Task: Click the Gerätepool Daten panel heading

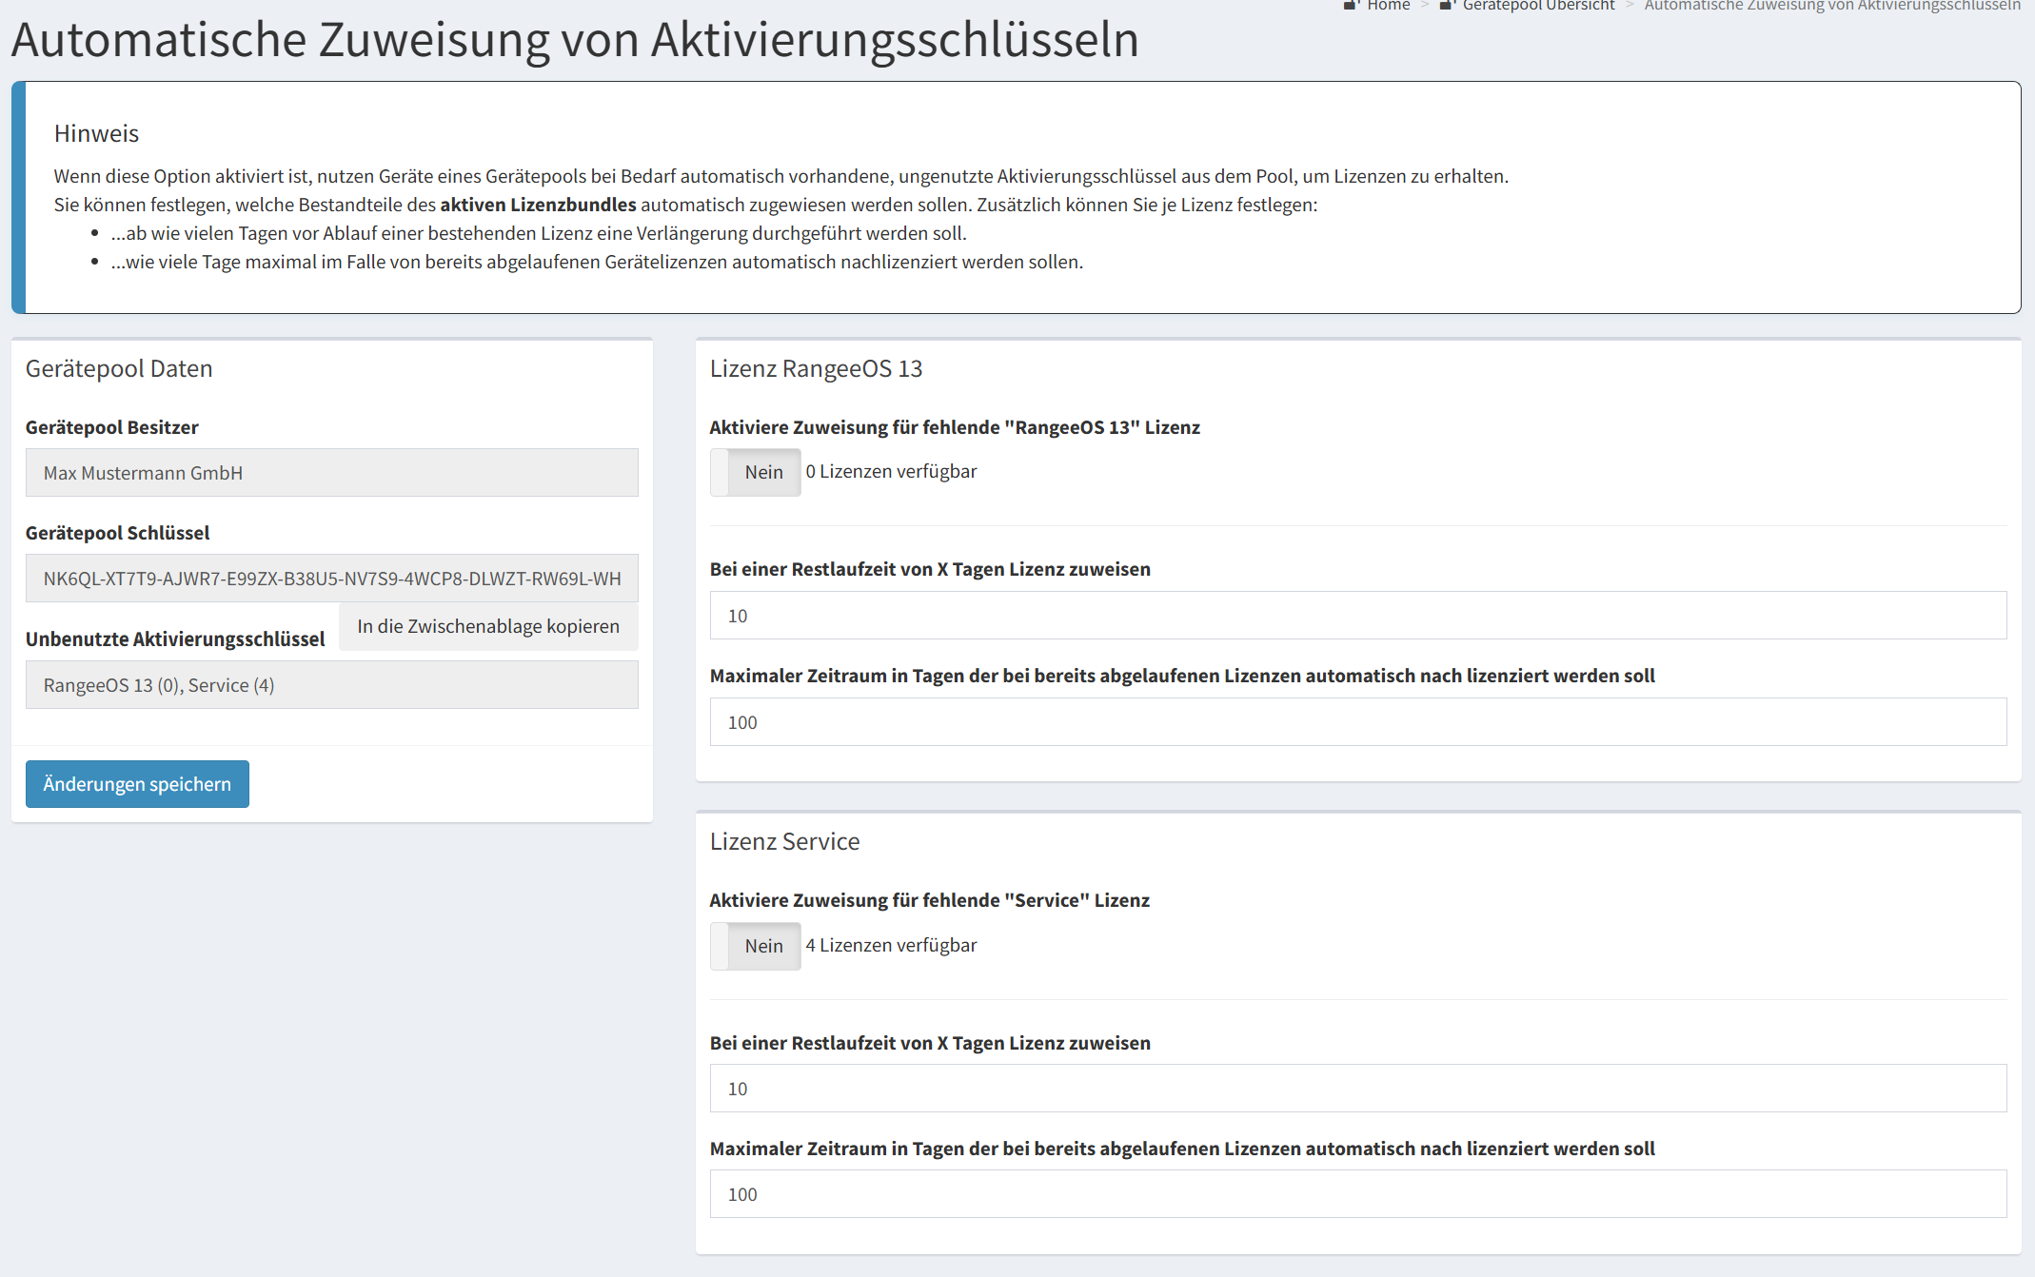Action: (119, 368)
